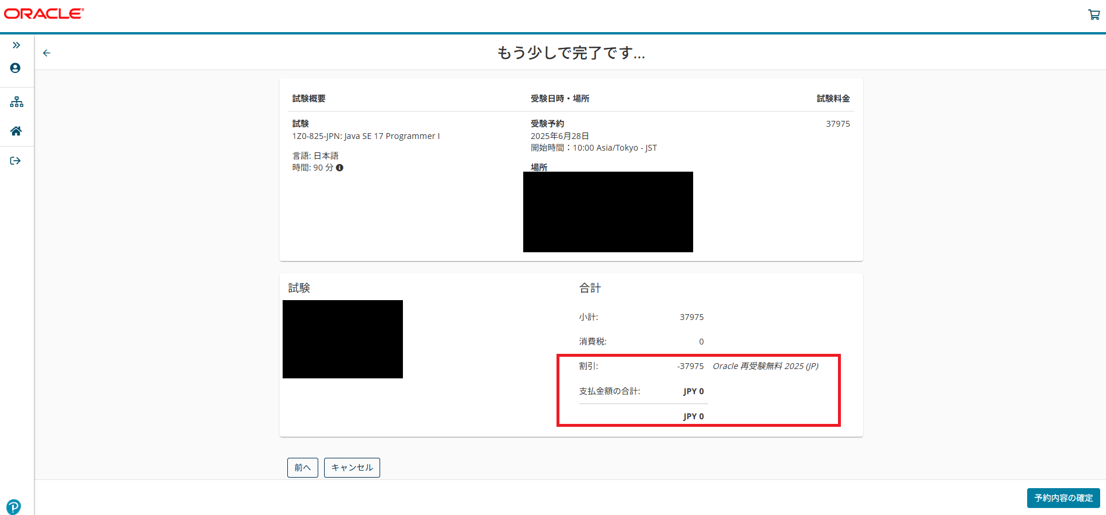1106x515 pixels.
Task: Click the 合計 section heading
Action: tap(590, 288)
